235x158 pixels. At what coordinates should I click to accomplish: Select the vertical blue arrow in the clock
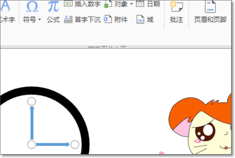click(x=32, y=123)
